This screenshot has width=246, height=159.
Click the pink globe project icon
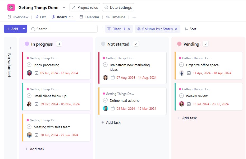11,7
